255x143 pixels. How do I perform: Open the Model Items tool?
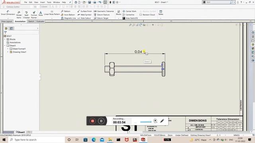(19, 15)
